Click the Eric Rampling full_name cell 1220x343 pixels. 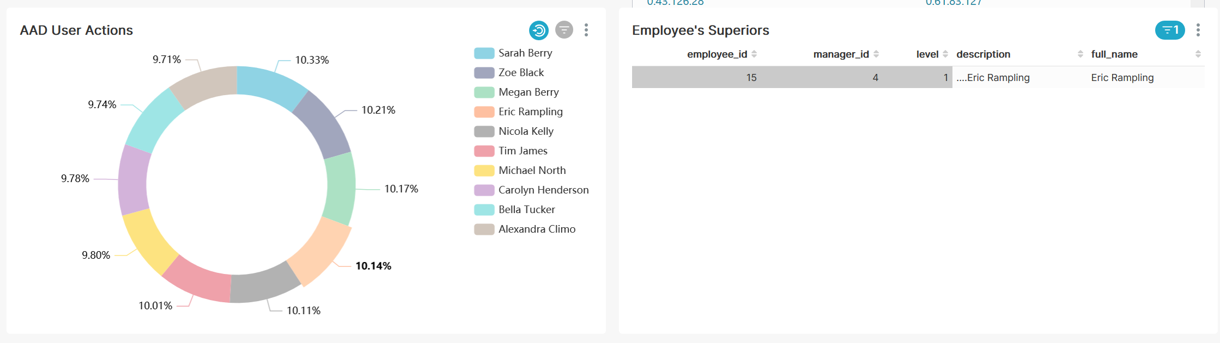click(1122, 77)
